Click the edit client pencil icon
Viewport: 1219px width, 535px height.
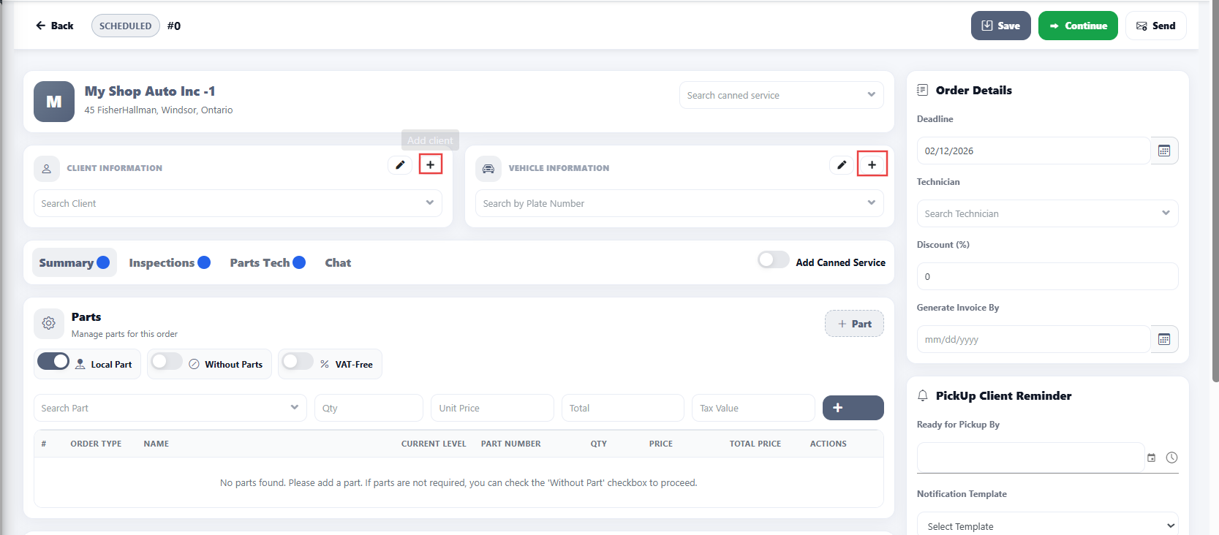point(400,164)
